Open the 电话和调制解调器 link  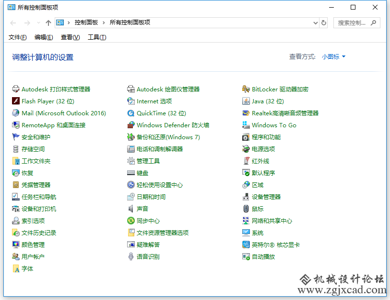point(160,149)
